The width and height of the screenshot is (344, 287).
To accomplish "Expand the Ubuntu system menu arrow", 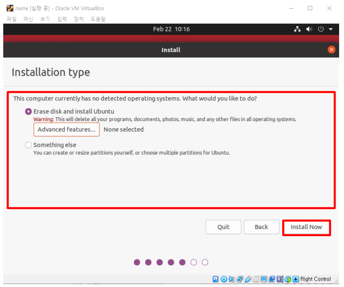I will click(330, 29).
